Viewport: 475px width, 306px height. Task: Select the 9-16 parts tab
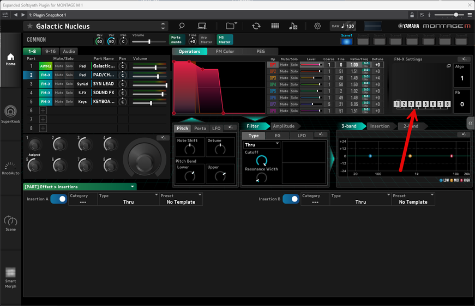click(51, 51)
